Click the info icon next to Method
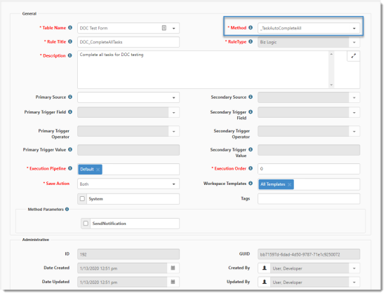 click(x=251, y=27)
